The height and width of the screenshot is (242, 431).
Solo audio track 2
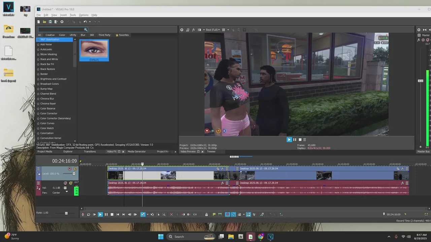click(x=71, y=183)
